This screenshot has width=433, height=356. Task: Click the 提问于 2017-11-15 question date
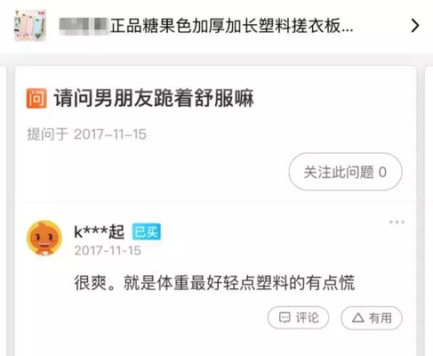point(86,134)
